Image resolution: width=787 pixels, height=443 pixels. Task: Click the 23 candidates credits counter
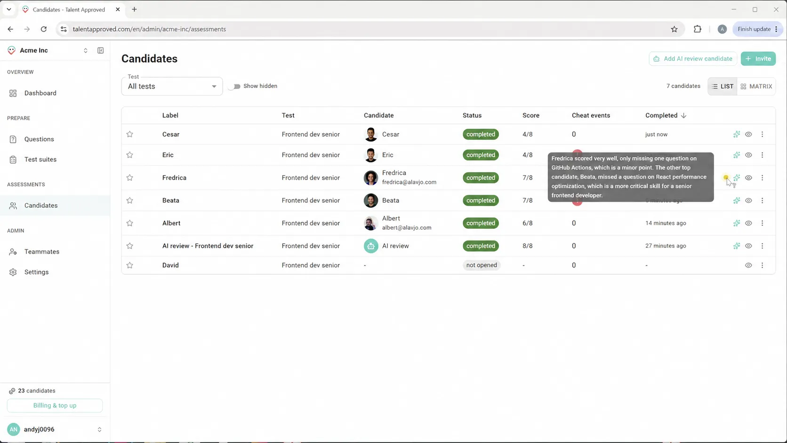(x=32, y=391)
